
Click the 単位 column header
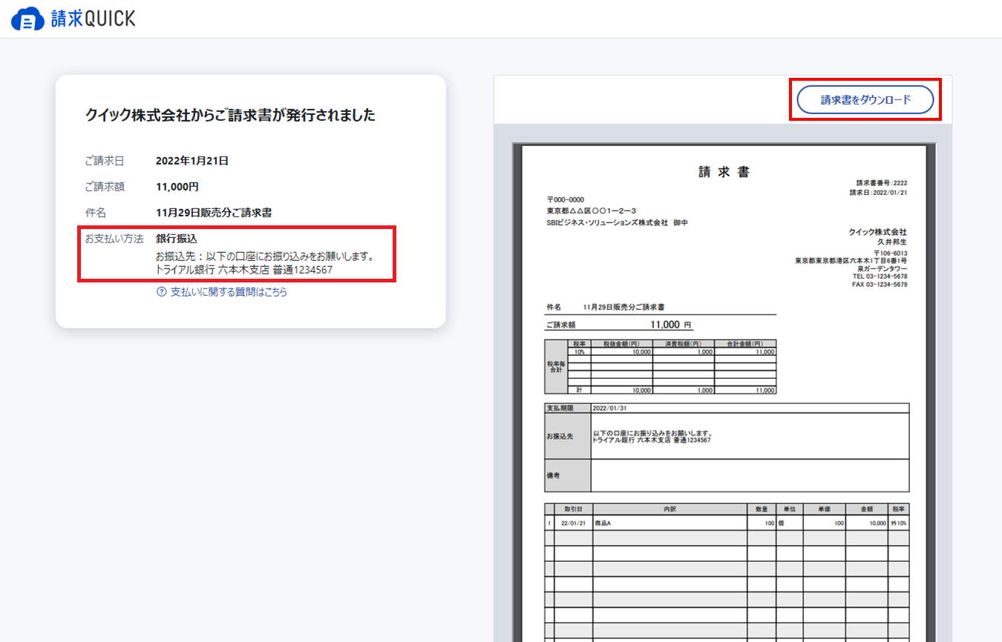(x=790, y=510)
